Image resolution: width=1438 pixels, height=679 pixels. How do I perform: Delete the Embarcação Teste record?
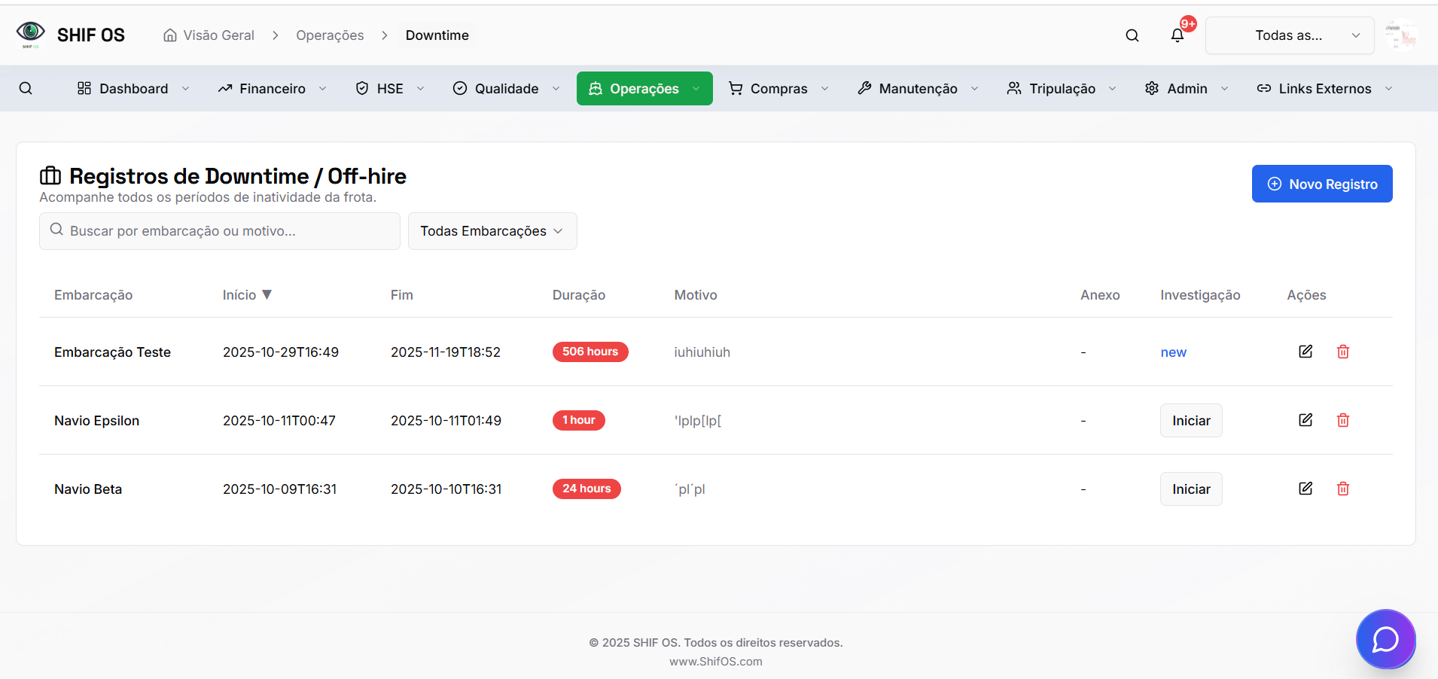(1343, 352)
